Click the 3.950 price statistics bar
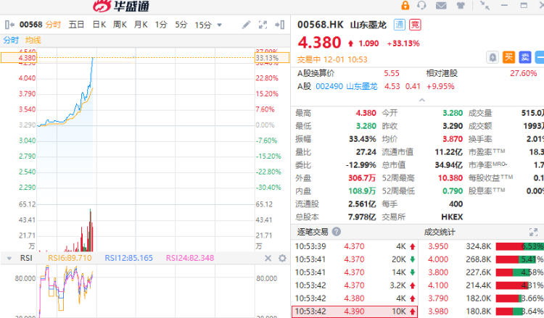This screenshot has height=318, width=544. tap(519, 246)
